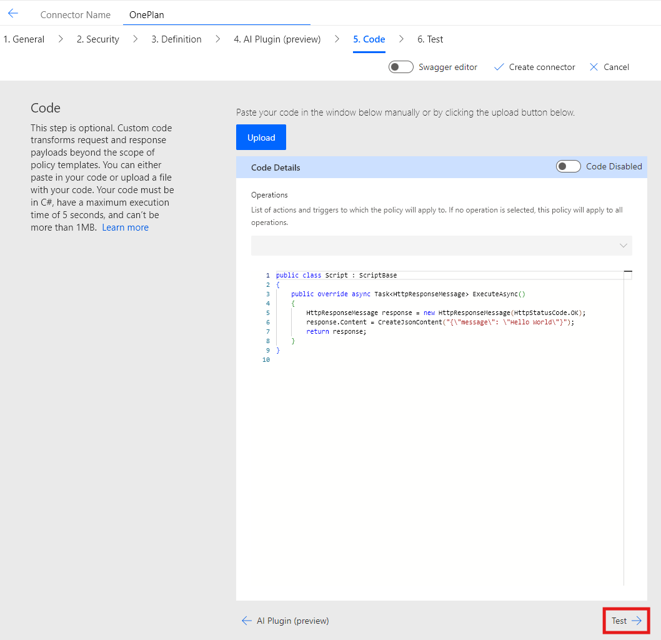Click Create connector text
The image size is (661, 640).
542,67
